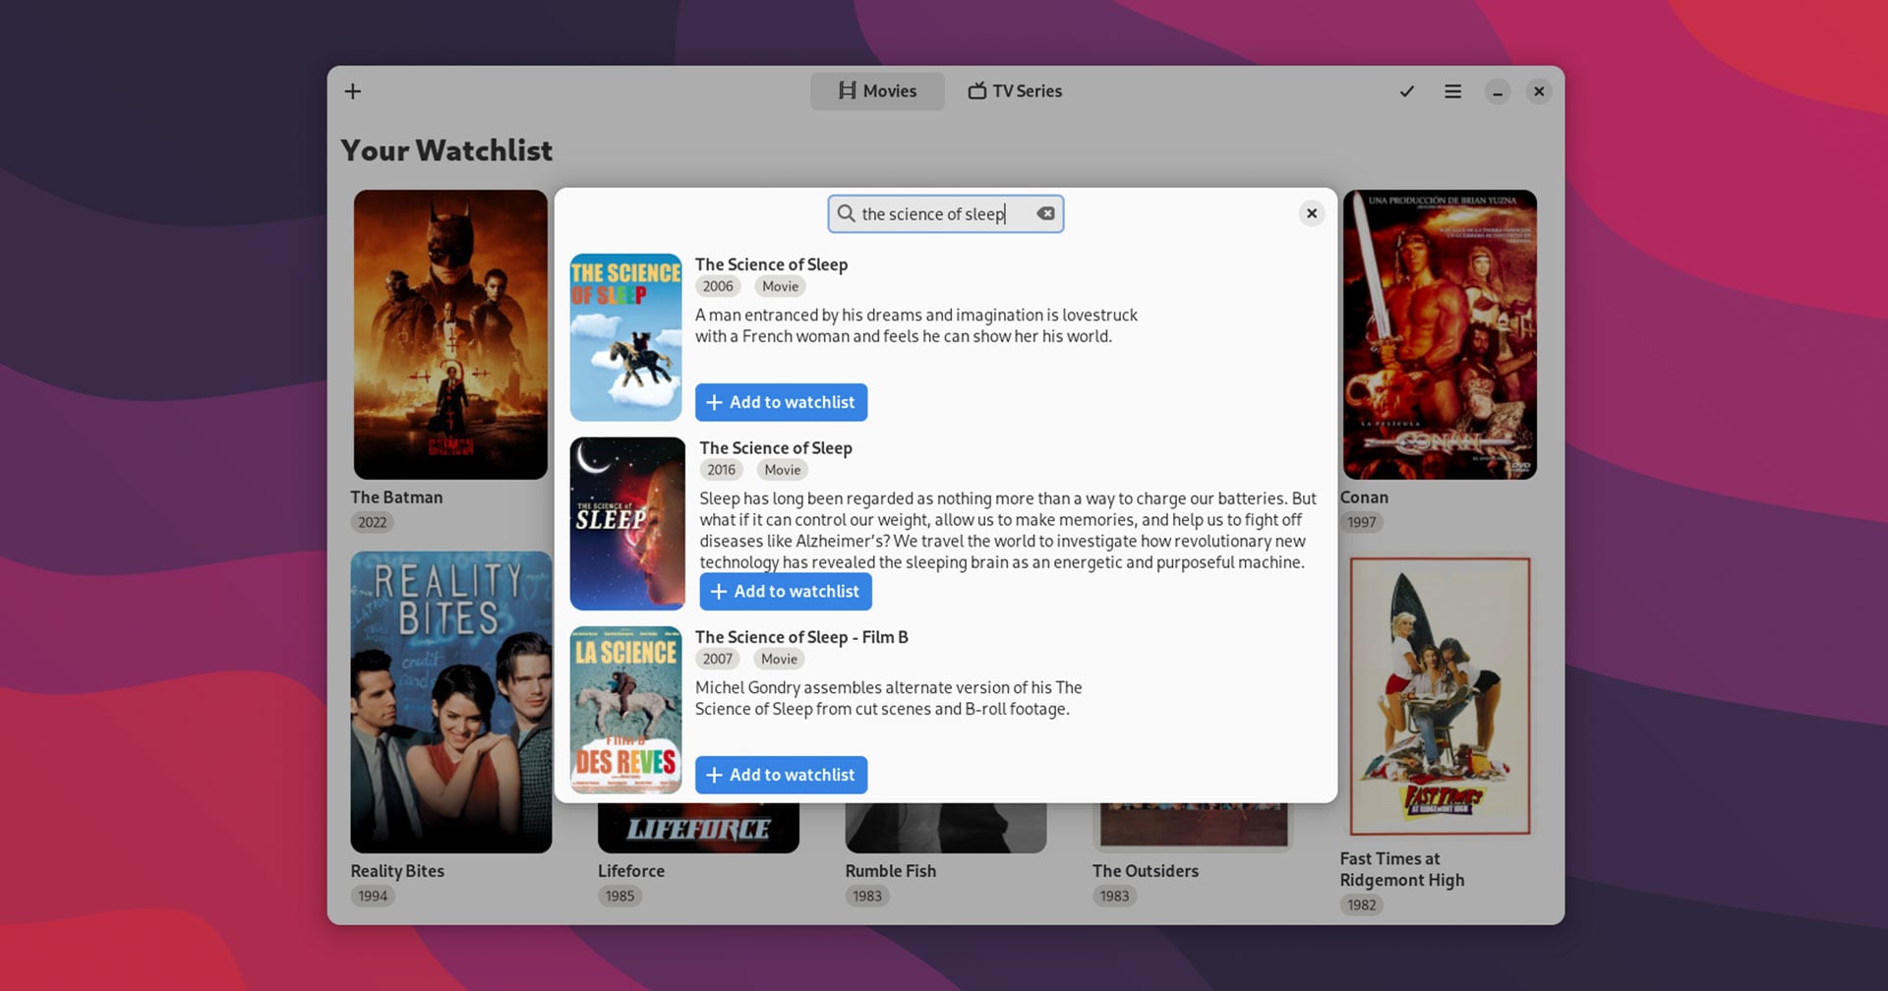Image resolution: width=1888 pixels, height=991 pixels.
Task: Add The Science of Sleep - Film B to watchlist
Action: (x=781, y=775)
